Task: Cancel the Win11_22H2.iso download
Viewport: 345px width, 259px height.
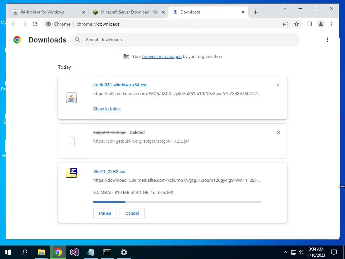Action: (x=132, y=213)
